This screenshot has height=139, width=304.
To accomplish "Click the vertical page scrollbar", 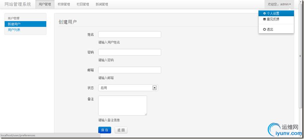I will (x=300, y=56).
